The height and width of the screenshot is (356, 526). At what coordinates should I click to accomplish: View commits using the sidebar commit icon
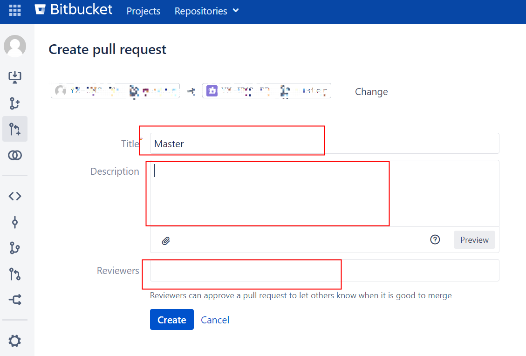15,222
